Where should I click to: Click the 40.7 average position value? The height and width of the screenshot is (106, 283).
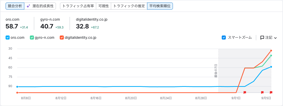(47, 26)
